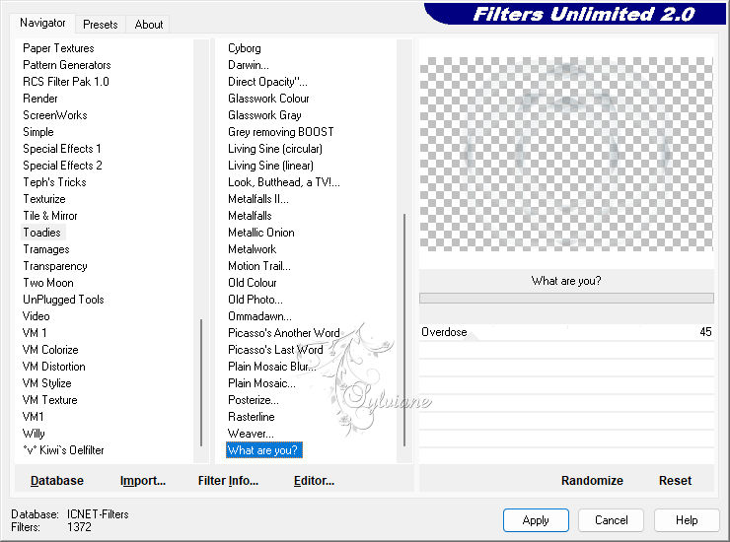This screenshot has width=730, height=542.
Task: Select Living Sine (circular) filter
Action: click(x=274, y=149)
